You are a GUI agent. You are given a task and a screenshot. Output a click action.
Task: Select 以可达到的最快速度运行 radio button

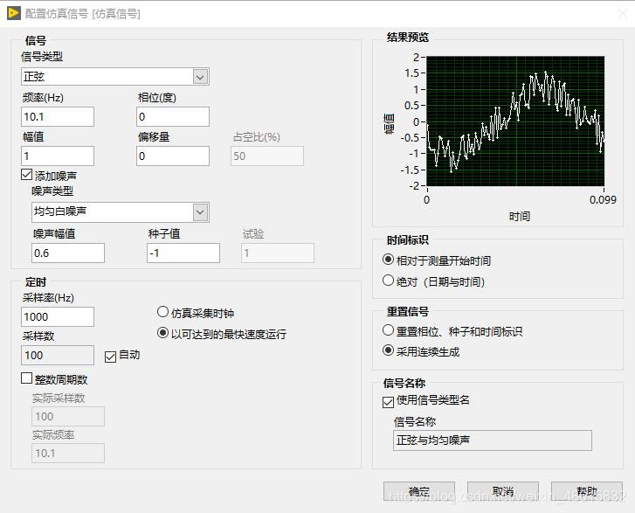tap(162, 333)
